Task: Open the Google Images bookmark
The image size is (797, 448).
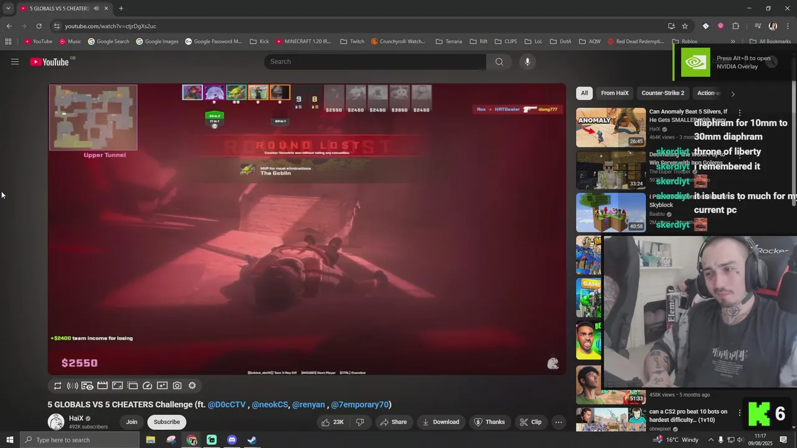Action: 158,42
